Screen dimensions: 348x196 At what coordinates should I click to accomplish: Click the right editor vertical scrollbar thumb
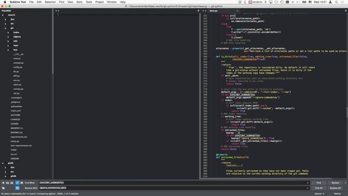pyautogui.click(x=347, y=113)
